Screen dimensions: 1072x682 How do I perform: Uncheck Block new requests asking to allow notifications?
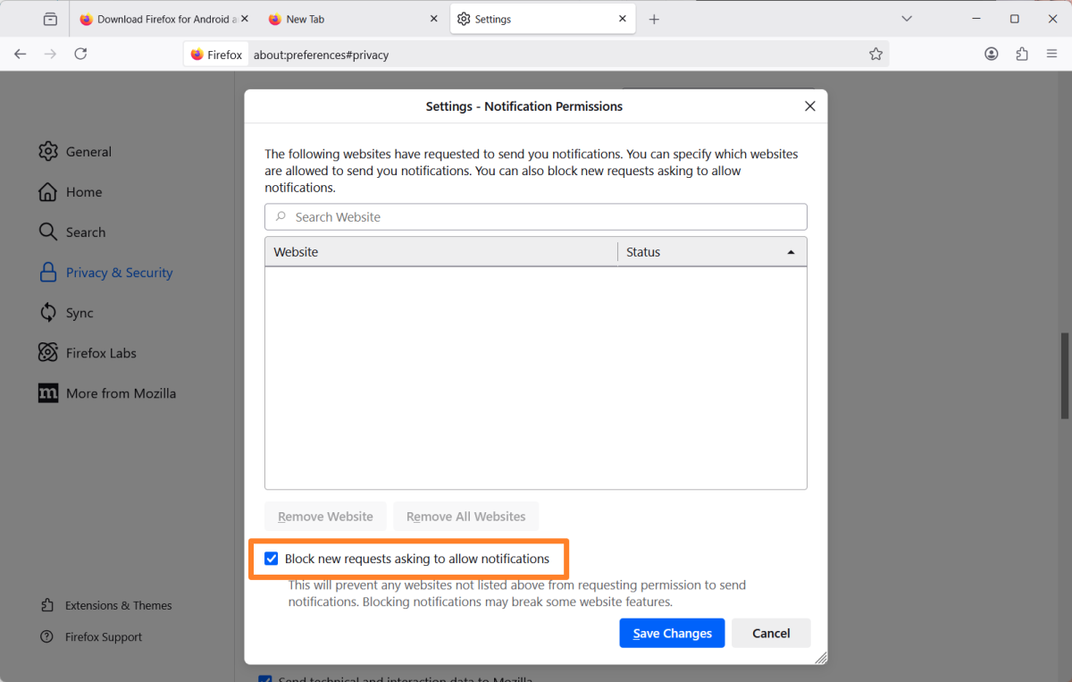(272, 558)
